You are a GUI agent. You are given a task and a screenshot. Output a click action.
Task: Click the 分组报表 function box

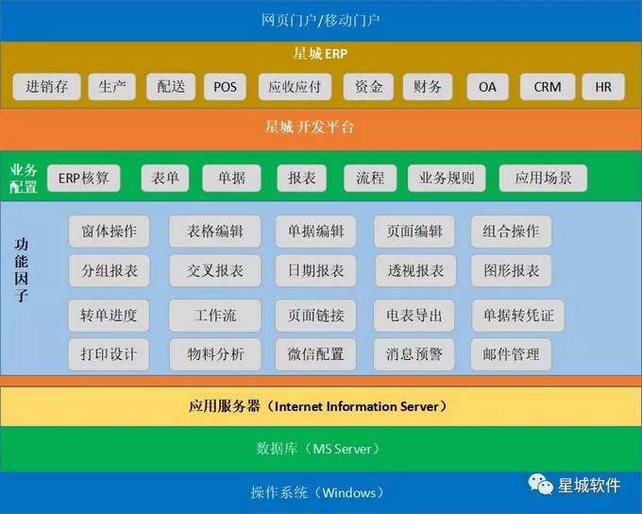110,270
